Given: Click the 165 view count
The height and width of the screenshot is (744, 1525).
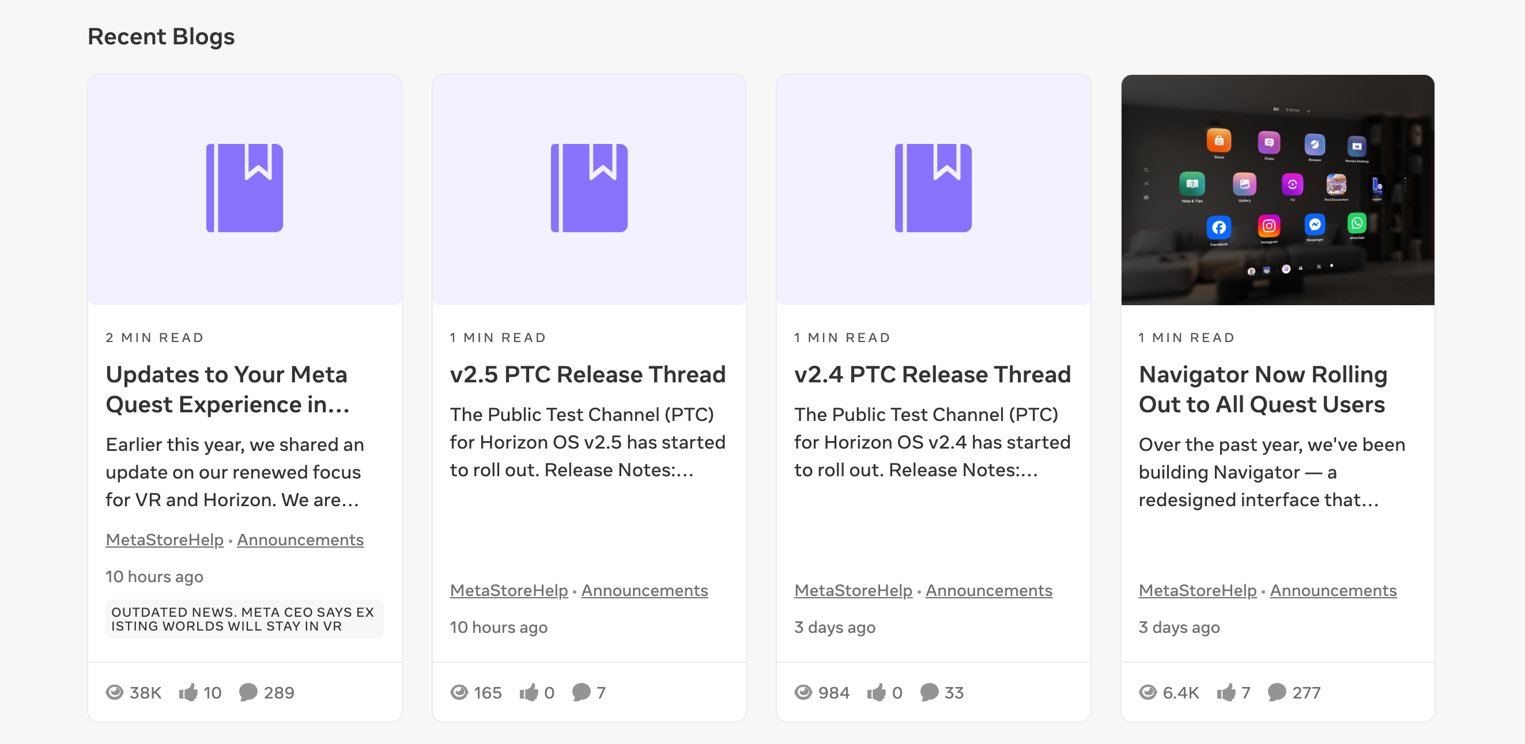Looking at the screenshot, I should click(x=487, y=692).
